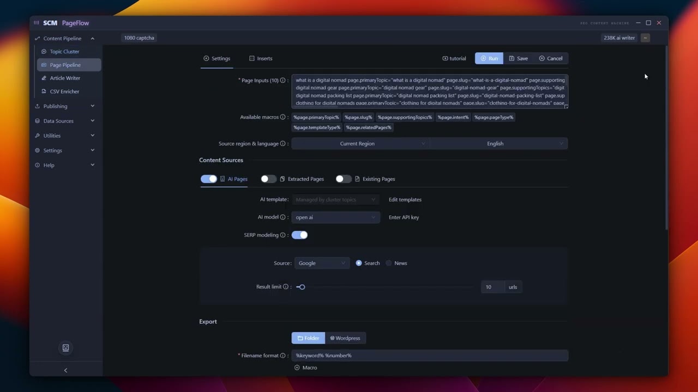Click the Run button
Image resolution: width=698 pixels, height=392 pixels.
click(489, 58)
